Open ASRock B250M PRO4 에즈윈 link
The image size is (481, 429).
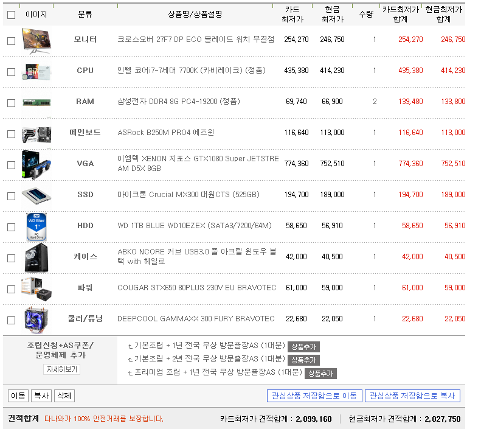(165, 132)
